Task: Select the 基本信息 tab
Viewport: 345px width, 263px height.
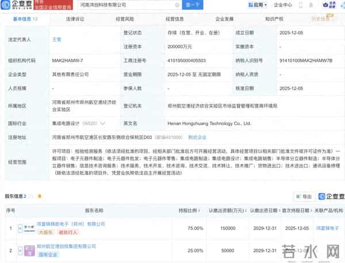Action: tap(25, 19)
